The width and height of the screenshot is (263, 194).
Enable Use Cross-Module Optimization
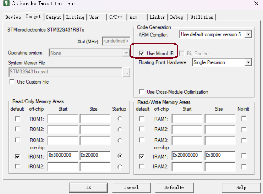[x=141, y=92]
